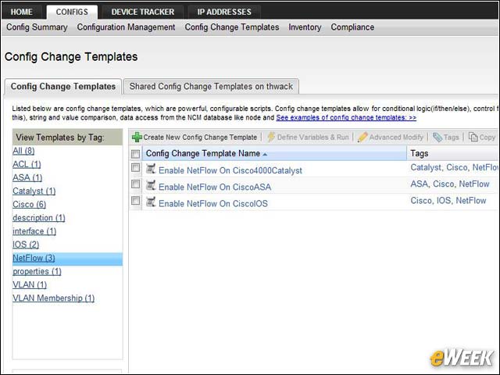Open Enable NetFlow On CiscoIOS template
Screen dimensions: 500x375
tap(213, 204)
